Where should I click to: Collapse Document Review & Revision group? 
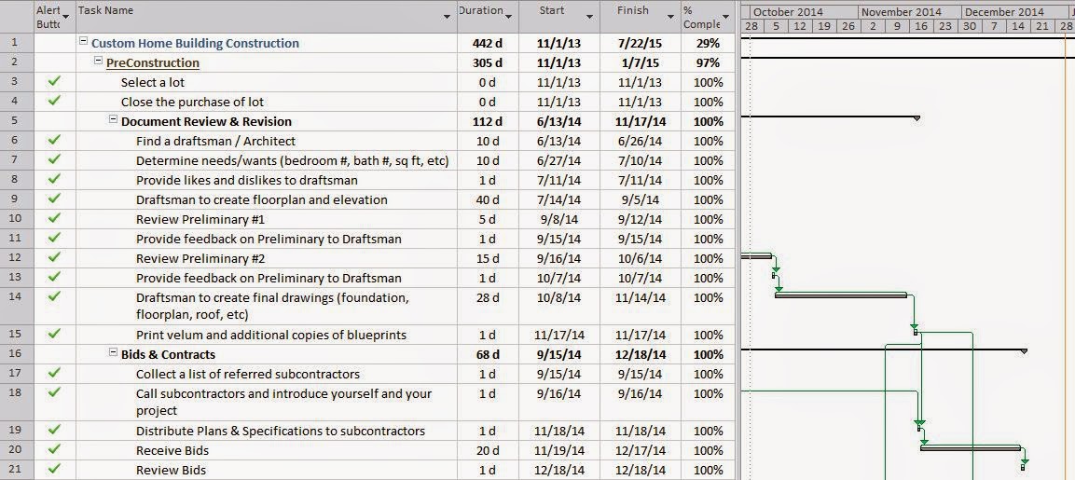tap(113, 120)
